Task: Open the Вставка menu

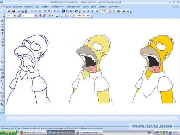Action: (x=46, y=7)
